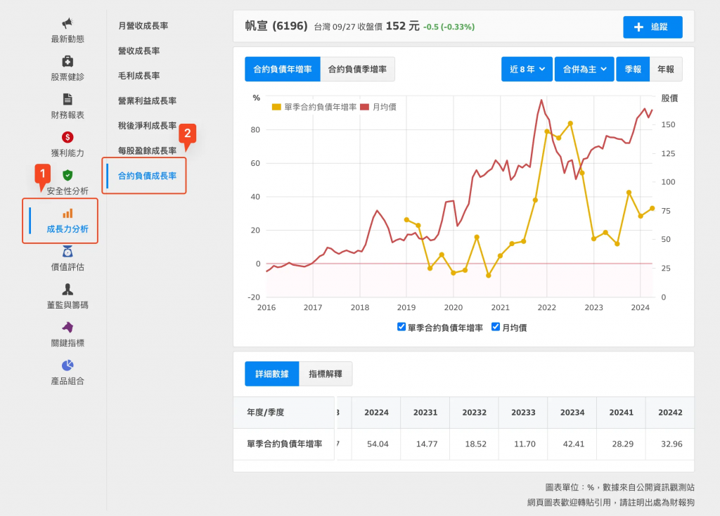This screenshot has width=720, height=516.
Task: Open 股票健診 medical kit icon
Action: [67, 61]
